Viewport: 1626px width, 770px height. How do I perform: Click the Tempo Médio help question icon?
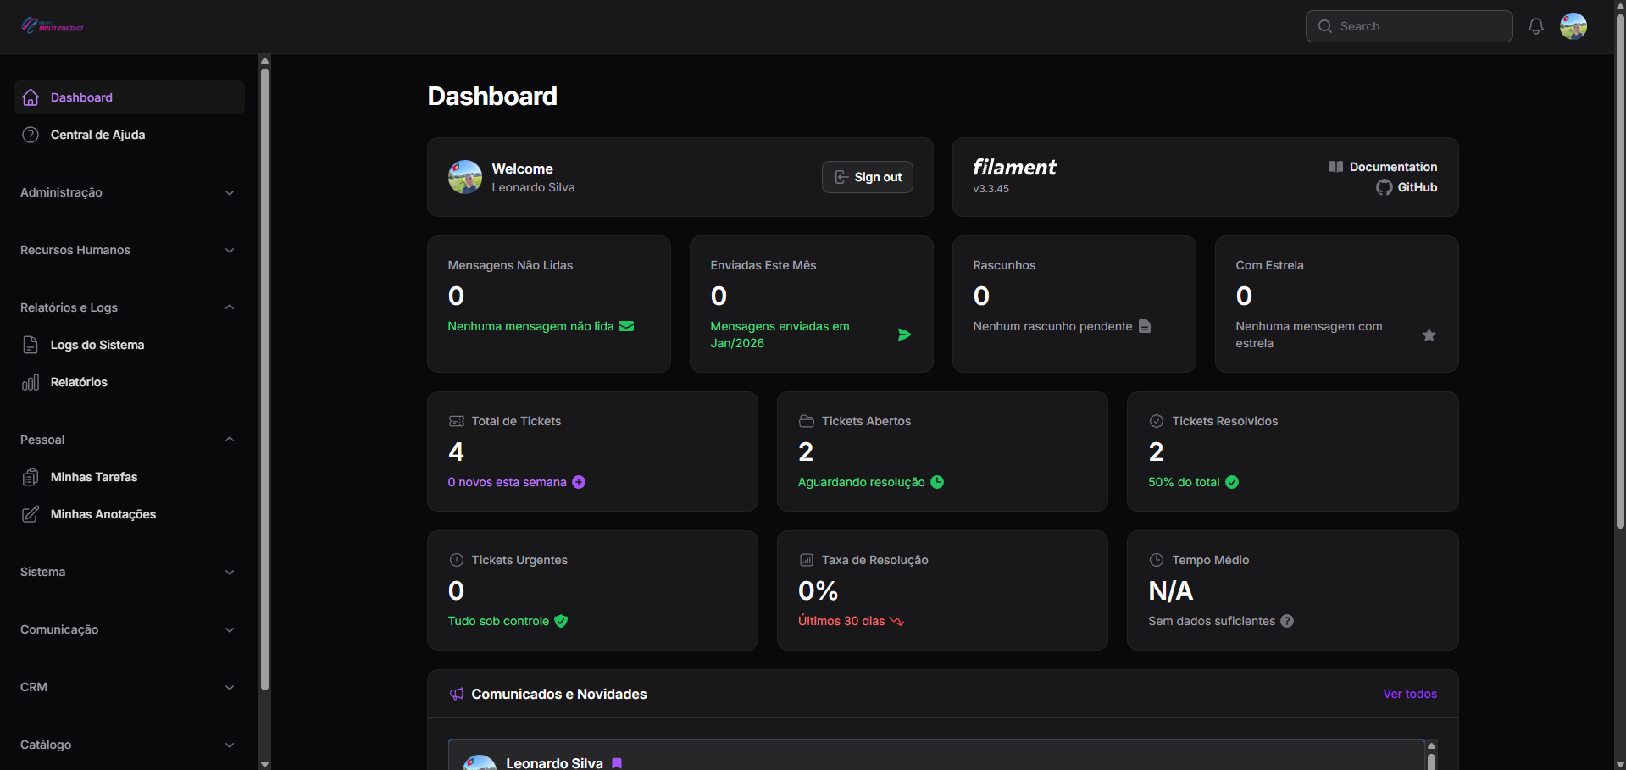click(1287, 621)
